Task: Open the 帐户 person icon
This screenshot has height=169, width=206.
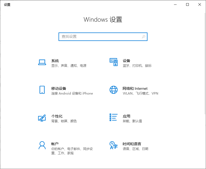Action: [x=42, y=145]
